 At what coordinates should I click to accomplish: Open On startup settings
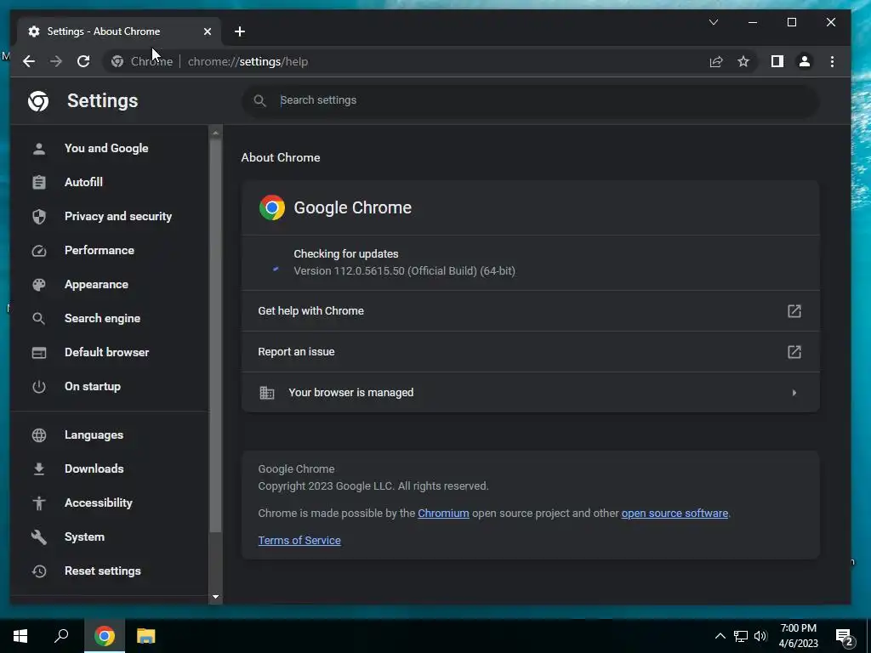(x=92, y=387)
